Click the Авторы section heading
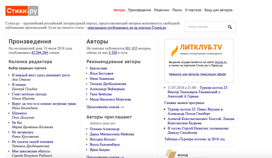272x158 pixels. pos(97,42)
